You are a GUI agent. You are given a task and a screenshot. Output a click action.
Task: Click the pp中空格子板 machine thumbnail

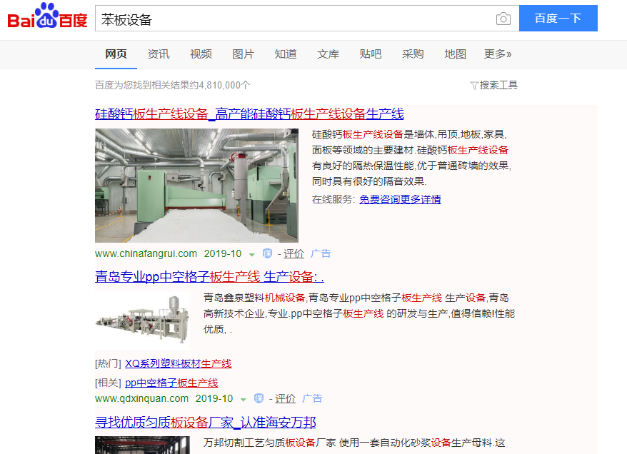click(142, 318)
